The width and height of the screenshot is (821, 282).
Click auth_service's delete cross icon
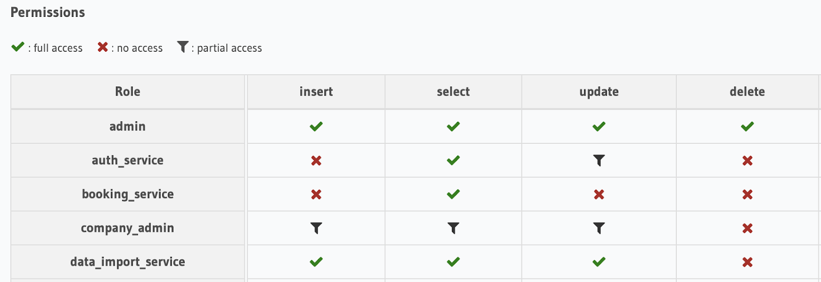click(x=747, y=161)
